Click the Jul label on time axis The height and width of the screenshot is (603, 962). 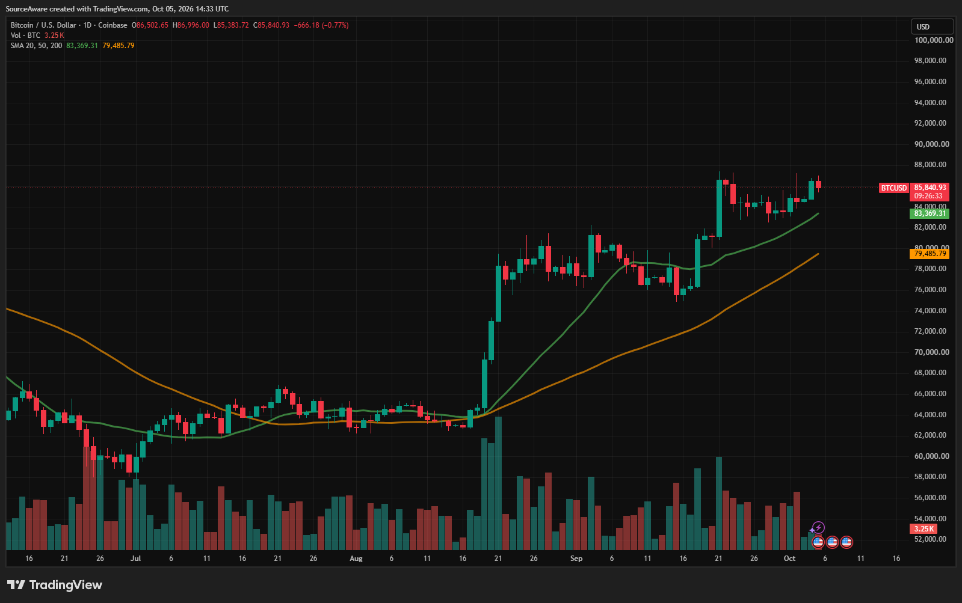[x=135, y=559]
